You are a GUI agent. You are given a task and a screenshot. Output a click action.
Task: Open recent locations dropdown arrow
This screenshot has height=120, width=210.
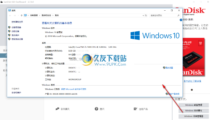[x=18, y=16]
